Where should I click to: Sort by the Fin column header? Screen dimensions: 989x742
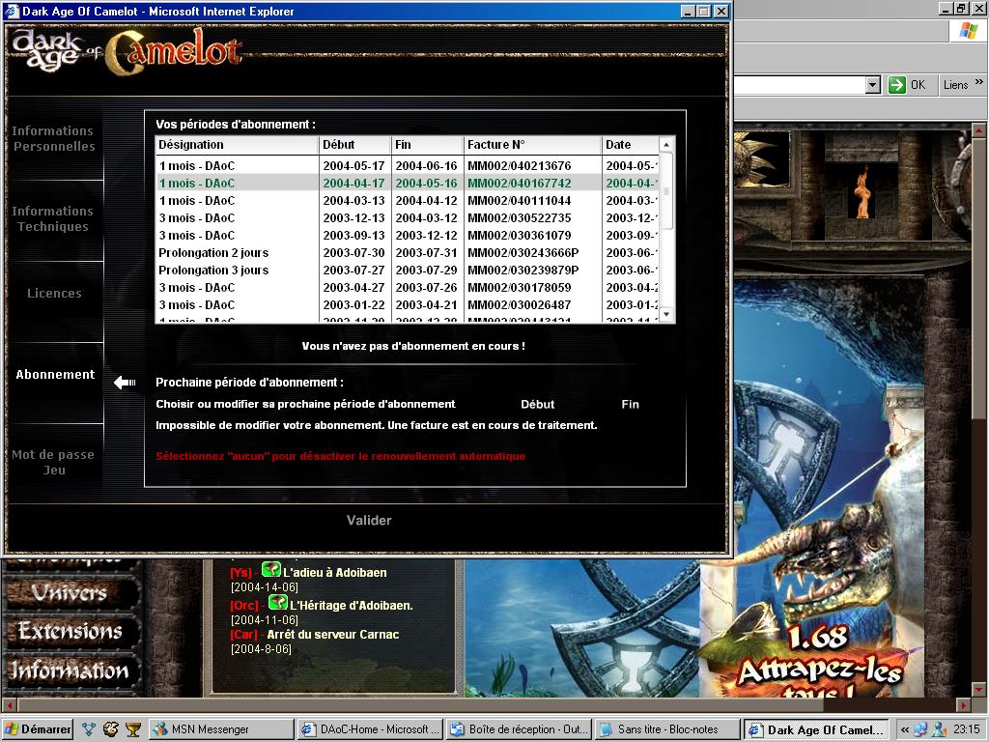428,145
